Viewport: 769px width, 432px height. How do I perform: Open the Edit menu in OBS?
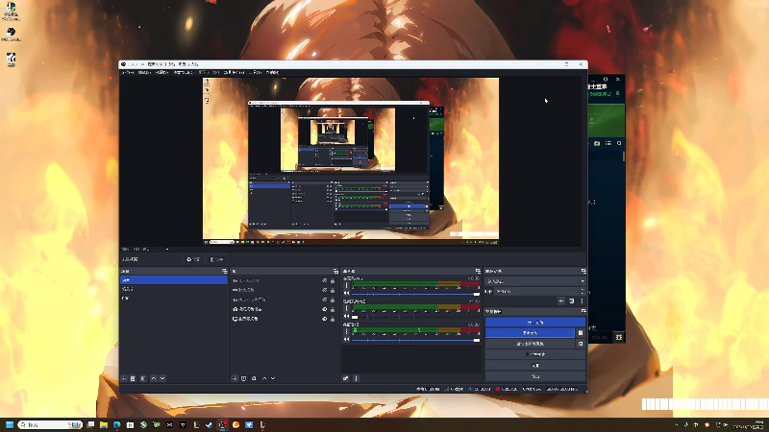144,73
